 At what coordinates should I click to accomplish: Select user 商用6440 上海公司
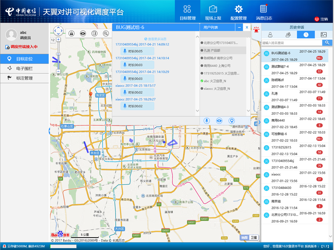point(223,66)
